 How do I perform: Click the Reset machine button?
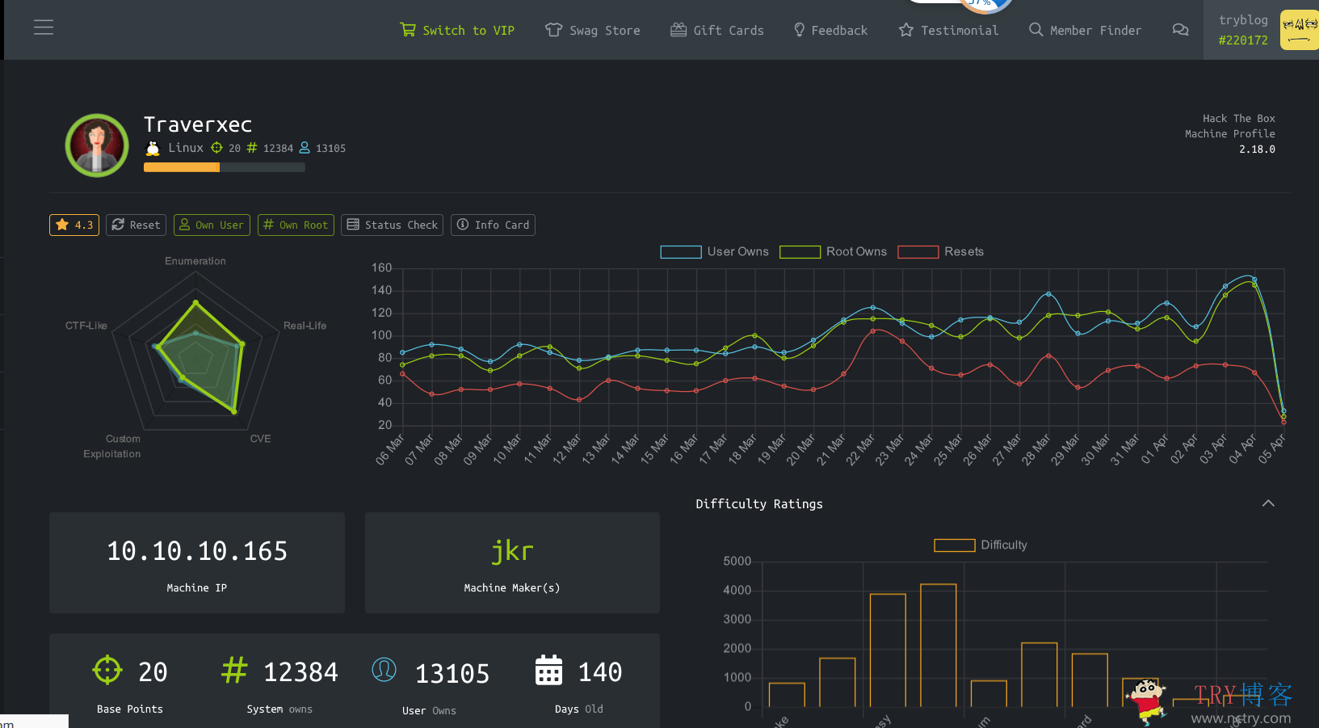click(136, 225)
